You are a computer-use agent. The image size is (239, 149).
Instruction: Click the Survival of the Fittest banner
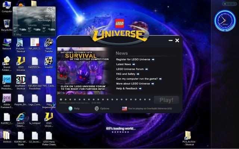pyautogui.click(x=83, y=71)
